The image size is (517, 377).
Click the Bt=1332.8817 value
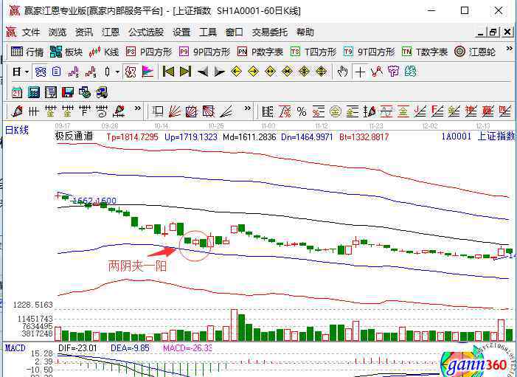click(364, 136)
